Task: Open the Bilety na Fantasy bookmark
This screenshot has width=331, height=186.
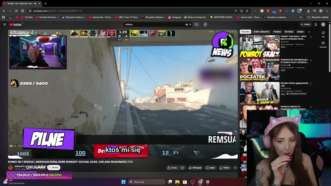Action: [x=195, y=17]
